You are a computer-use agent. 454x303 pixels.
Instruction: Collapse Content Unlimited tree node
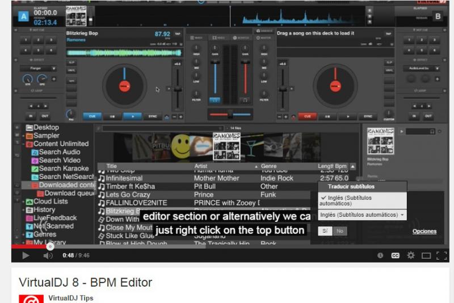23,144
